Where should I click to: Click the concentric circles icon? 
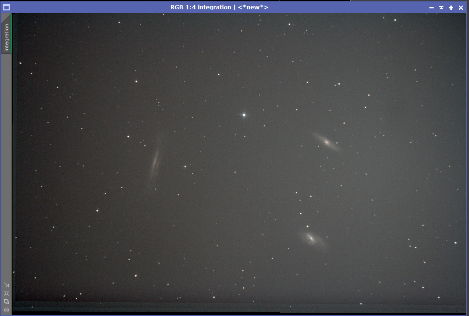tap(7, 310)
